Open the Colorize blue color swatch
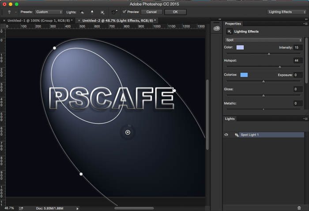309x211 pixels. tap(244, 75)
